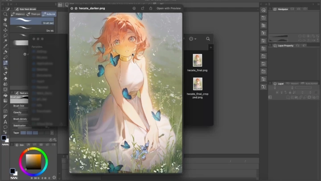Select the Text tool
321x181 pixels.
pos(5,122)
